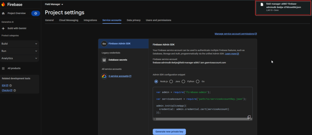Viewport: 312px width, 135px height.
Task: Select the Node.js radio button
Action: (156, 82)
